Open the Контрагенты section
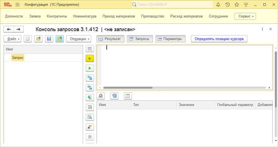 pos(57,16)
